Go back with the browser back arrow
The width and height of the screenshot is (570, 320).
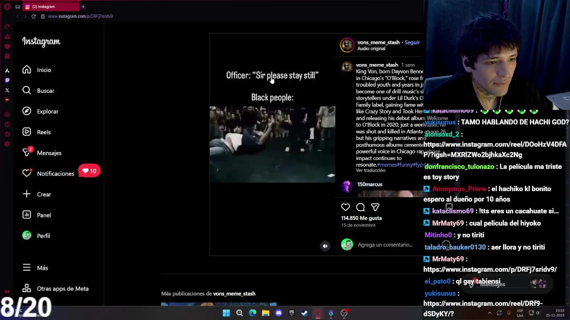point(18,16)
